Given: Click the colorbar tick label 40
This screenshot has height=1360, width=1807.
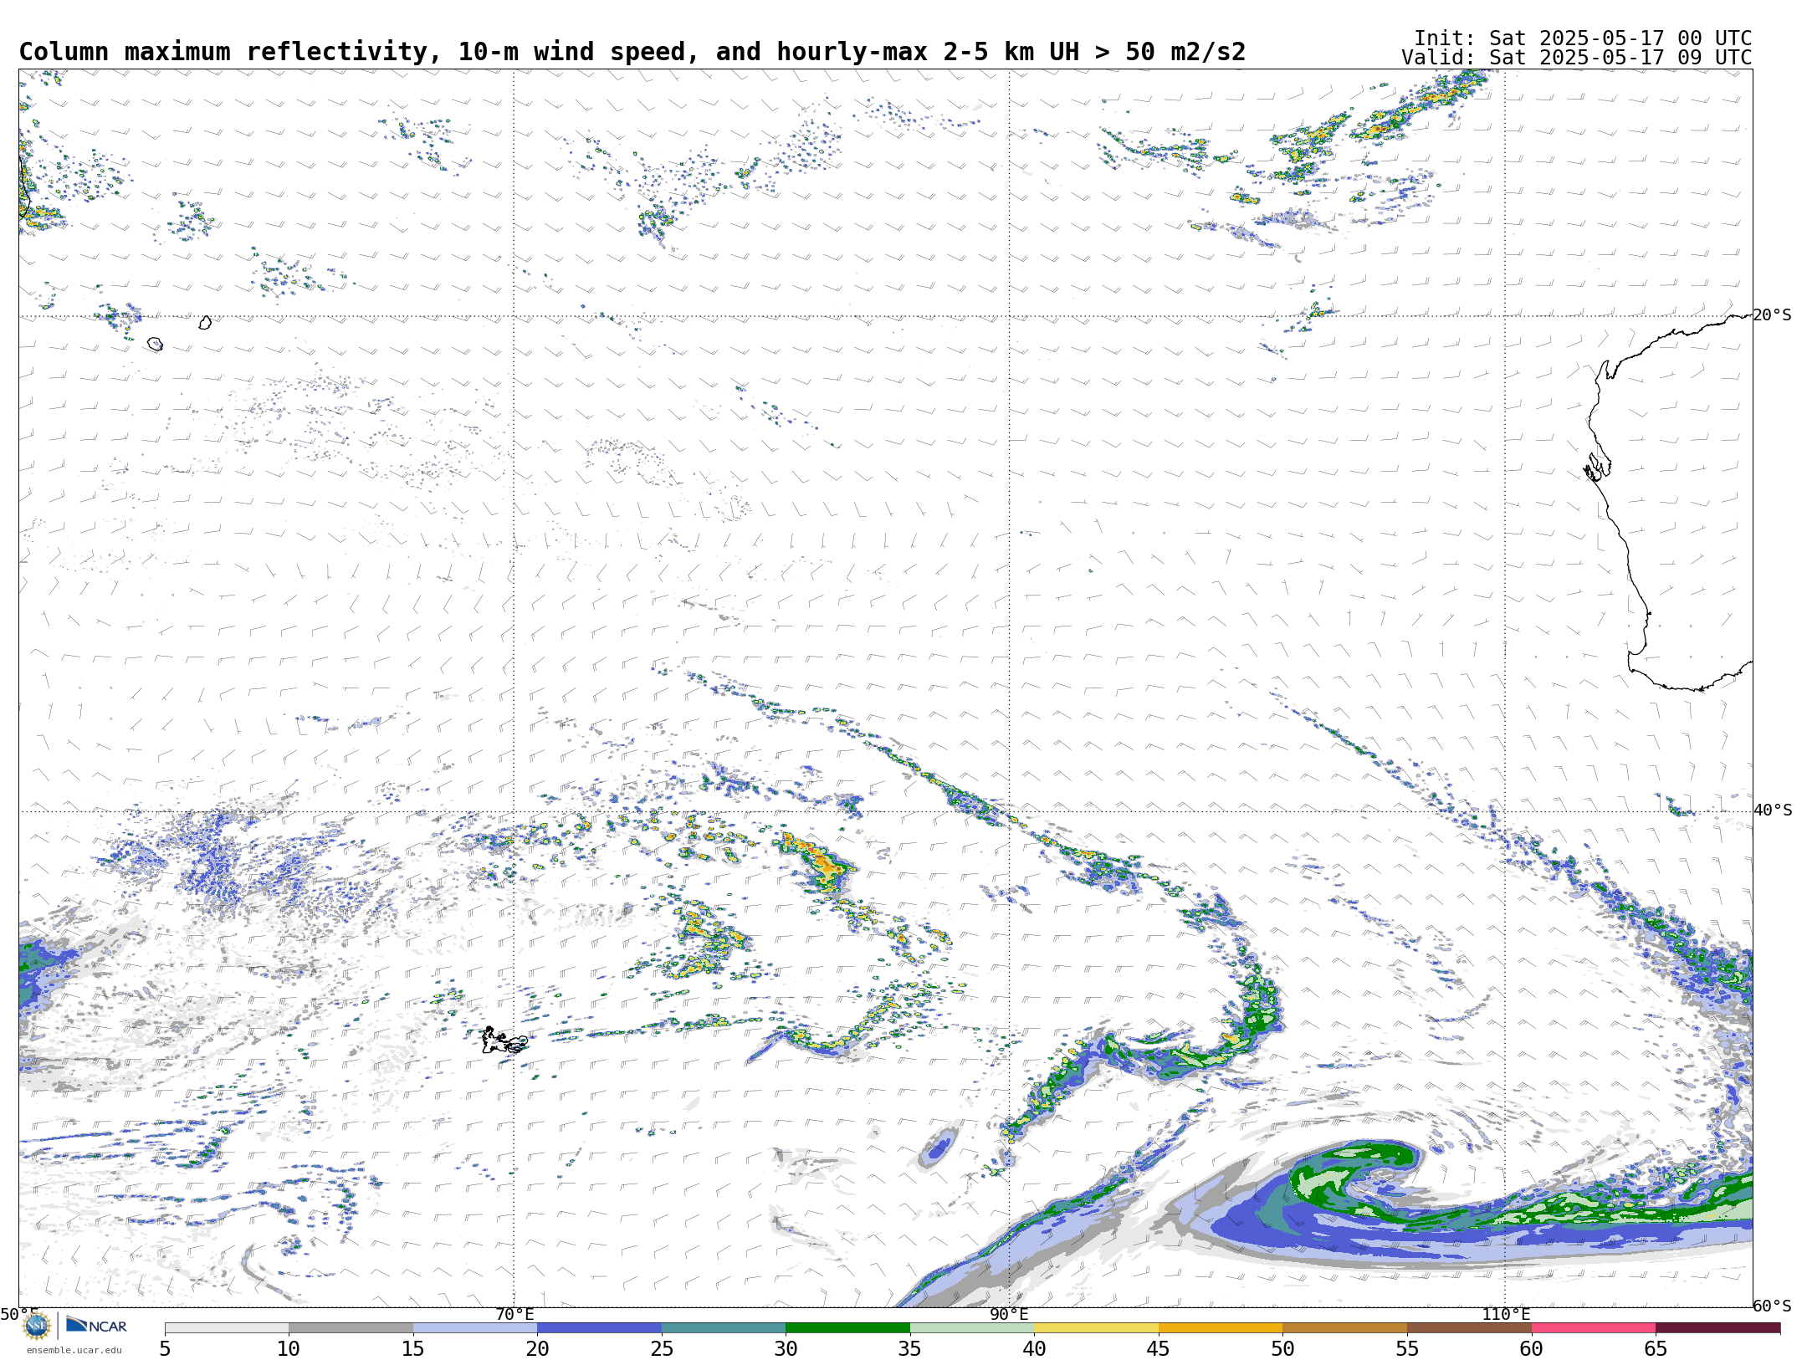Looking at the screenshot, I should tap(1034, 1348).
